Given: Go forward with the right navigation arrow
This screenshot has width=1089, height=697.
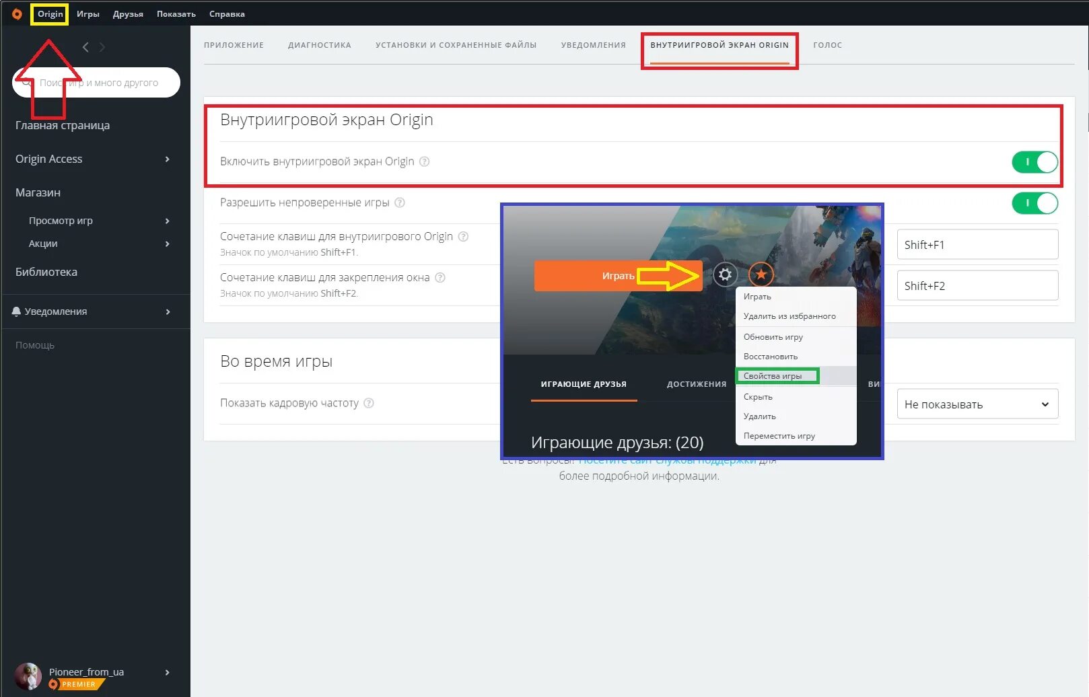Looking at the screenshot, I should click(102, 47).
